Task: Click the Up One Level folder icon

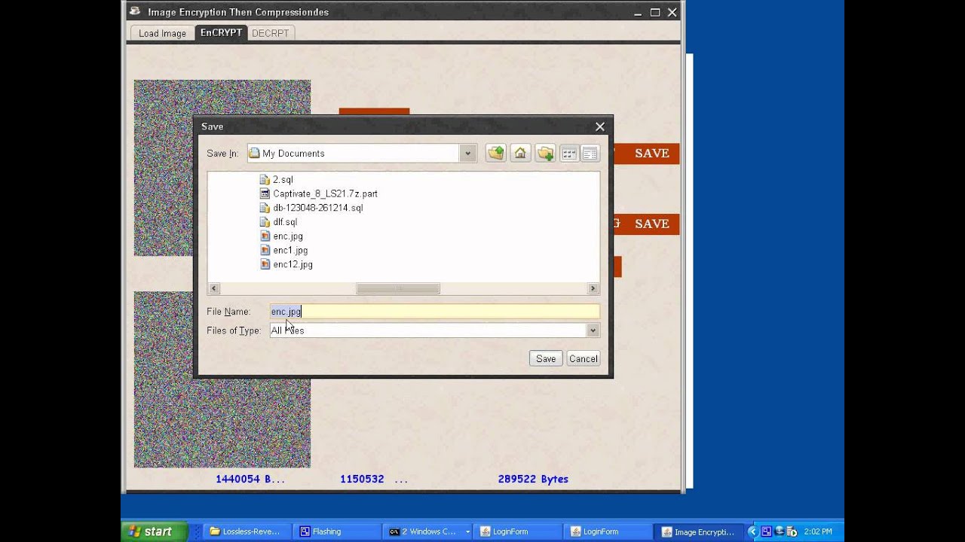Action: [x=495, y=154]
